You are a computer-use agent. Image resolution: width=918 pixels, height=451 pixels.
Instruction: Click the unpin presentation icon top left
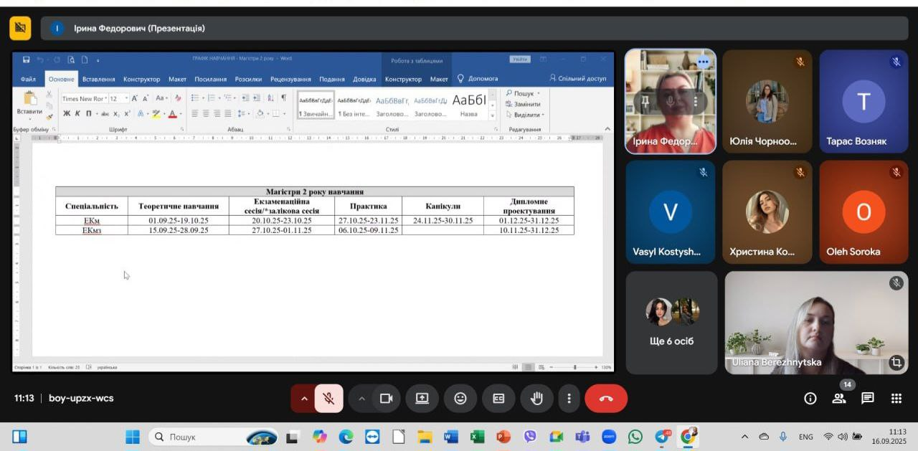point(20,28)
